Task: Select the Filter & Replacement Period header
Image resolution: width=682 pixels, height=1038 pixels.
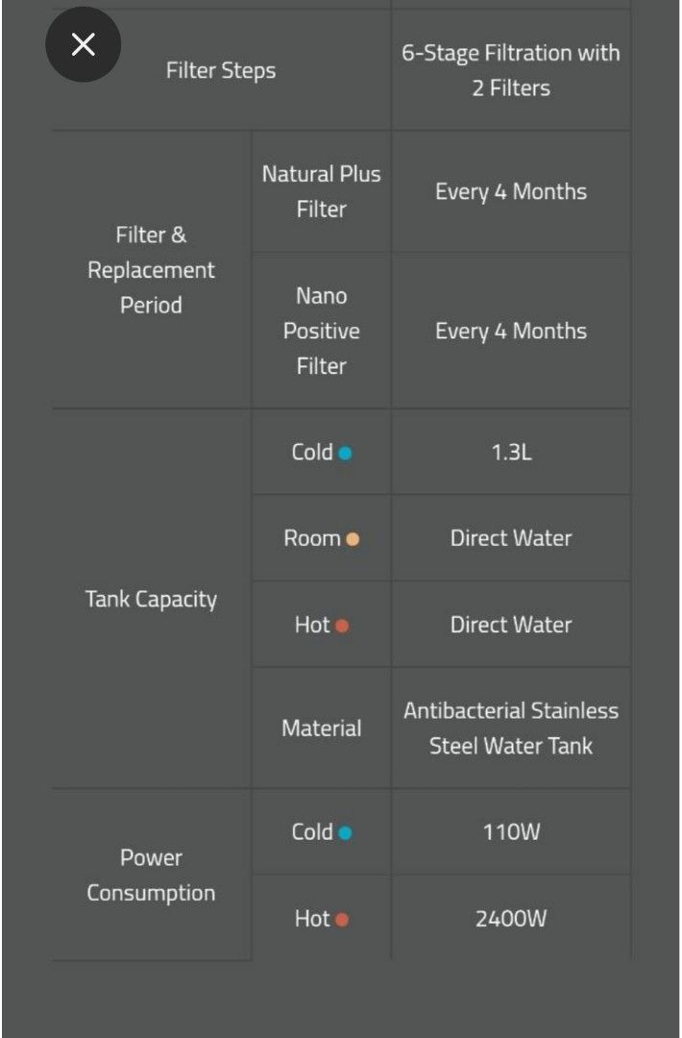Action: (x=150, y=270)
